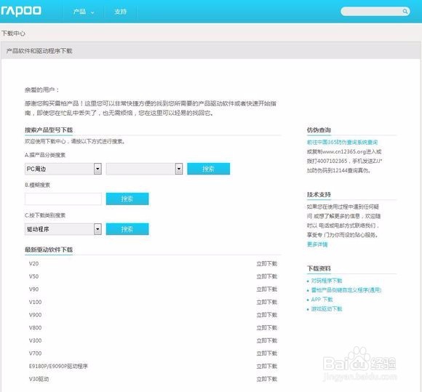Click 立即下载 for V30驱动

click(x=267, y=379)
